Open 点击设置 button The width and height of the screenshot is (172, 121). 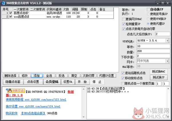point(33,82)
